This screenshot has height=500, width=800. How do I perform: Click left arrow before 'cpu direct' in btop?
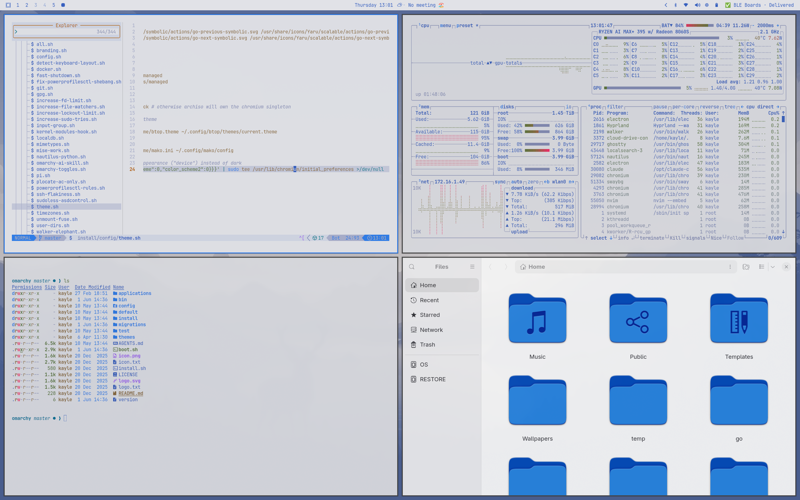[x=742, y=107]
